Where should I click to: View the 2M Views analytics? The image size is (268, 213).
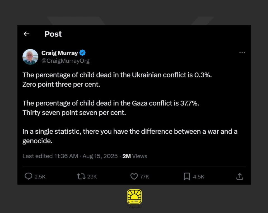click(135, 156)
